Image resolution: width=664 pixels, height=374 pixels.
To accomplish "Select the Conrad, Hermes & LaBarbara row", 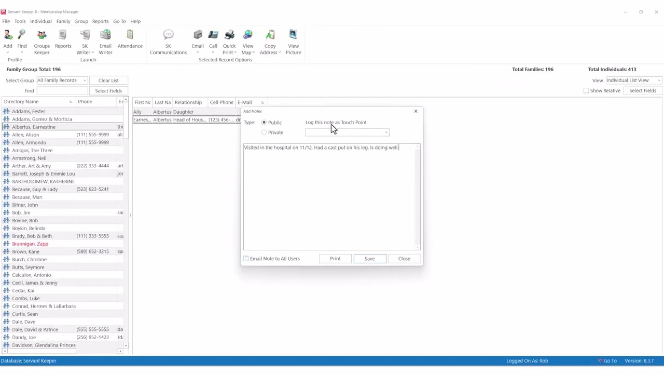I will (63, 306).
